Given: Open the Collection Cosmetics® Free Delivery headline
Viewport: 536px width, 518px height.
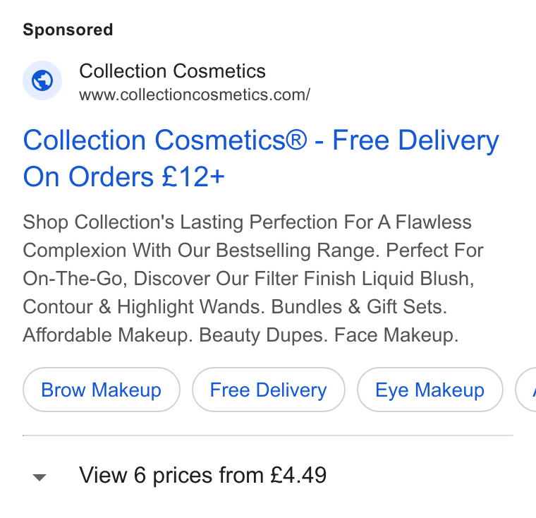Looking at the screenshot, I should click(261, 158).
